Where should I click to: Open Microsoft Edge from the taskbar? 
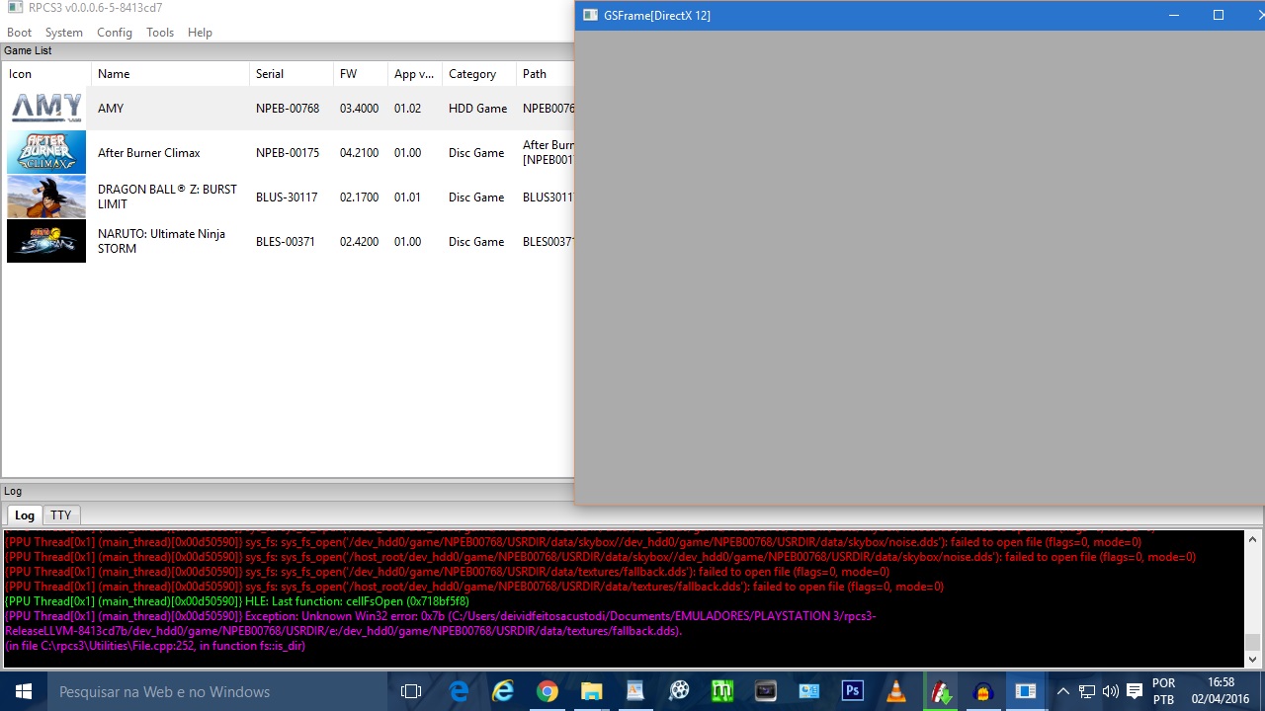tap(460, 691)
